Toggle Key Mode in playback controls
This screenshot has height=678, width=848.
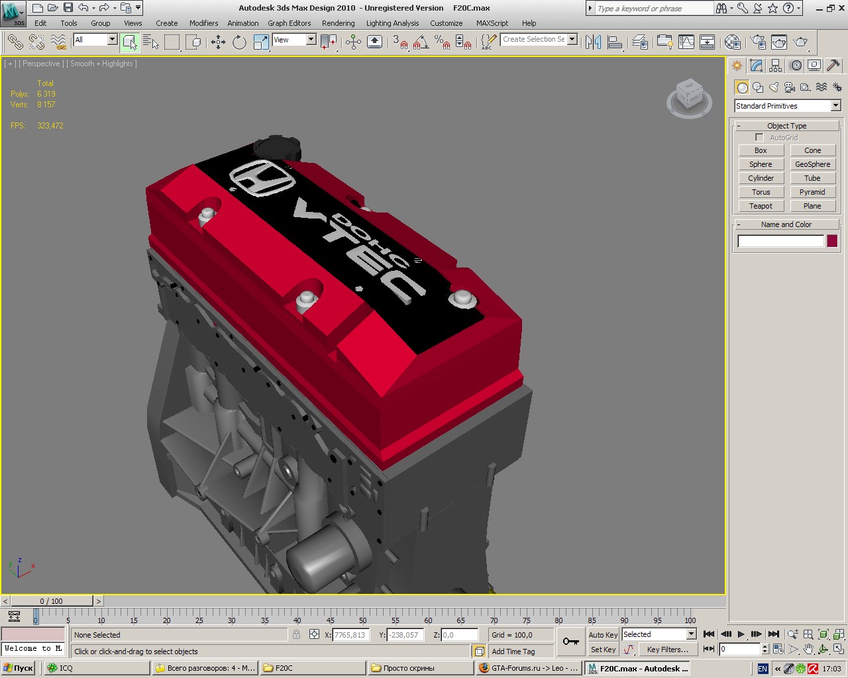click(x=708, y=649)
